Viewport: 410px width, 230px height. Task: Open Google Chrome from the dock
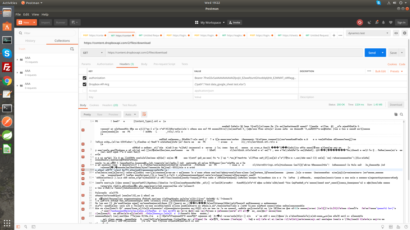pyautogui.click(x=7, y=81)
